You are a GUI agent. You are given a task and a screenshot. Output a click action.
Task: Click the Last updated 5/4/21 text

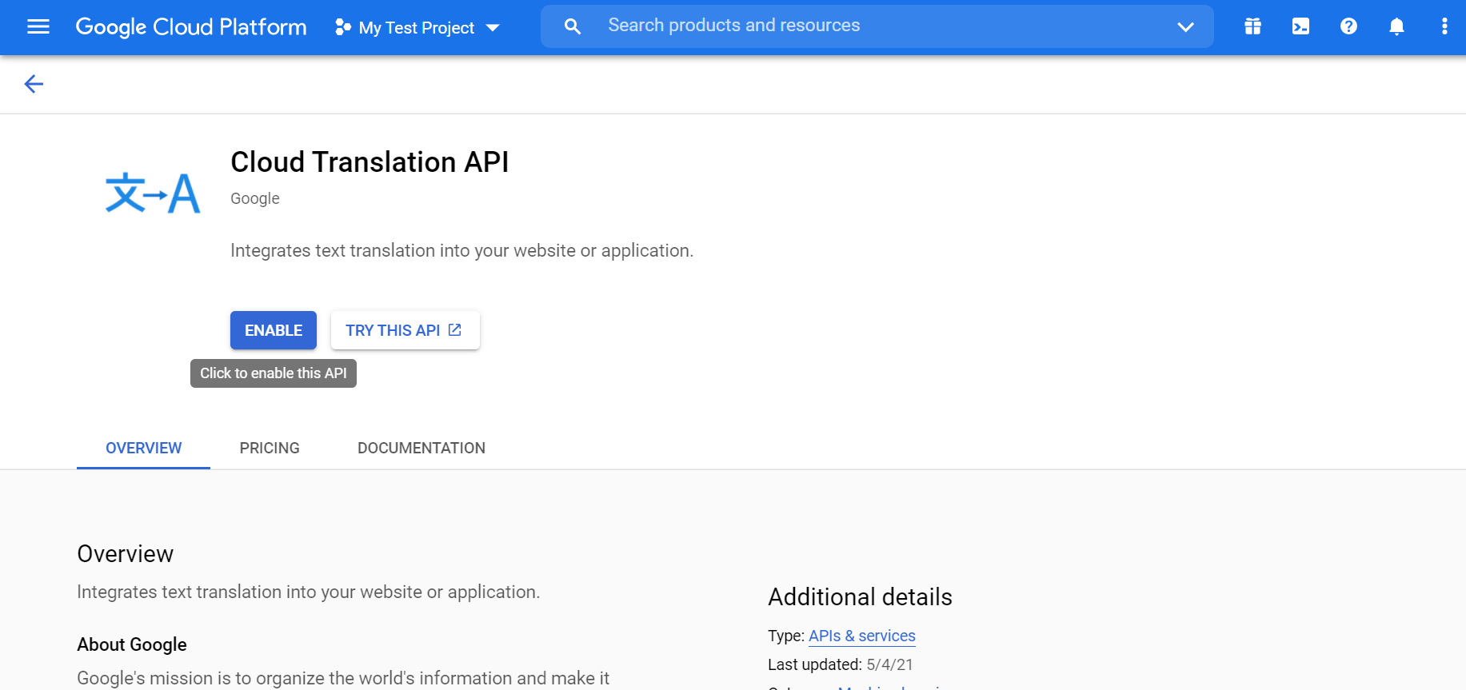(x=841, y=664)
